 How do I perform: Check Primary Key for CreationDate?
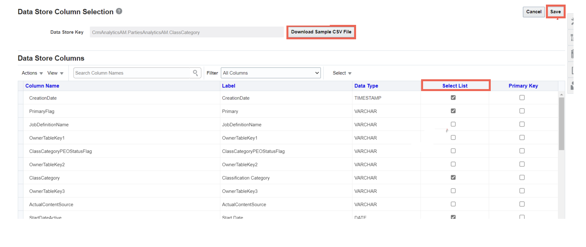click(522, 98)
